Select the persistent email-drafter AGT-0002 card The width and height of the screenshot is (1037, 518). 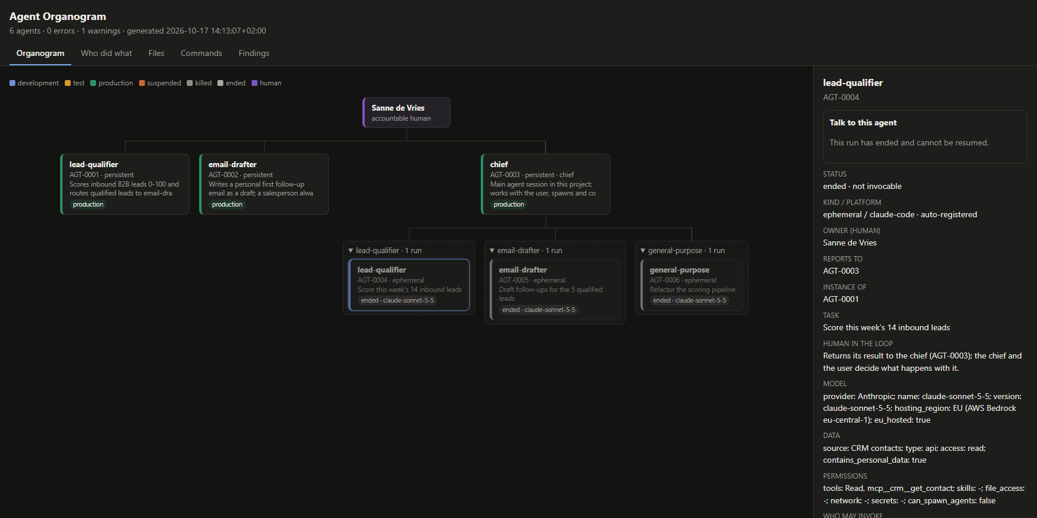coord(264,184)
